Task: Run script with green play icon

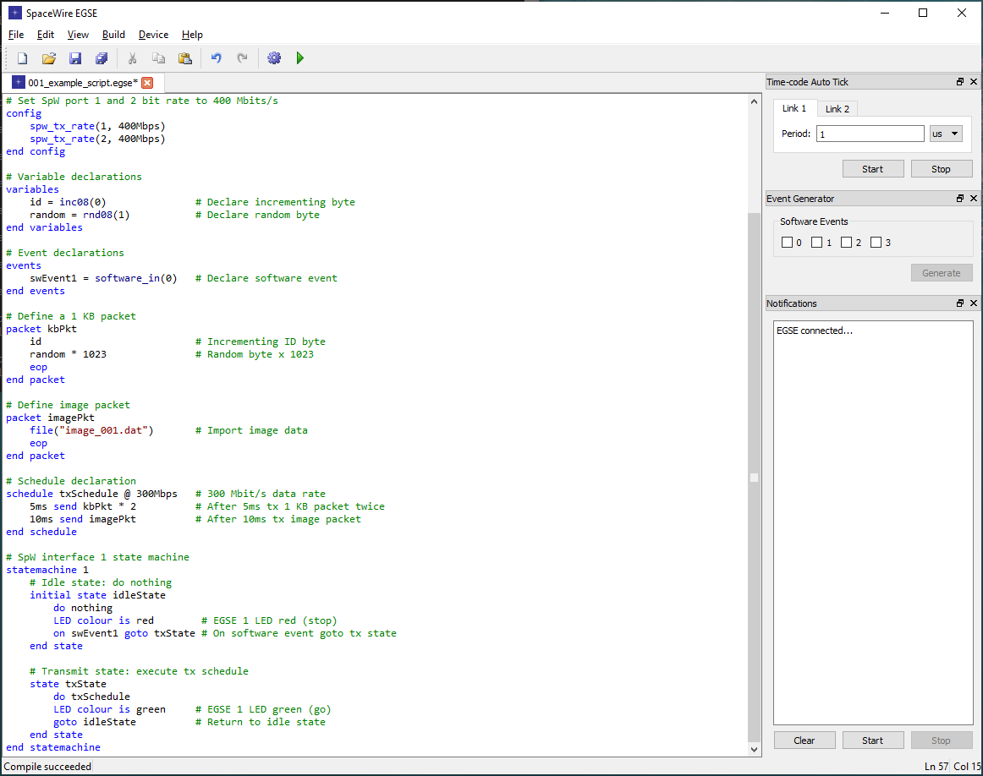Action: [x=300, y=58]
